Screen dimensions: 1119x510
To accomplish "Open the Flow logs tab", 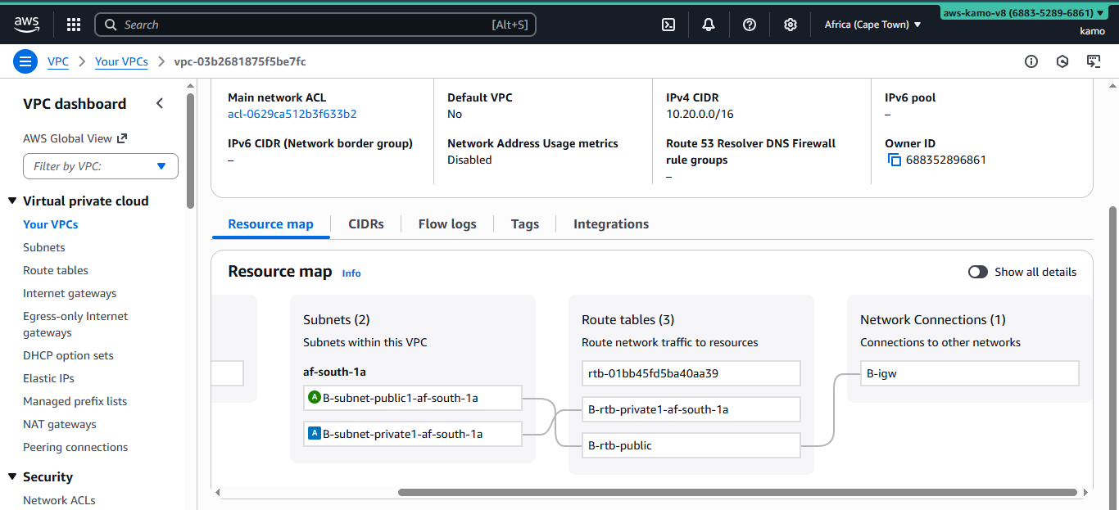I will tap(446, 223).
